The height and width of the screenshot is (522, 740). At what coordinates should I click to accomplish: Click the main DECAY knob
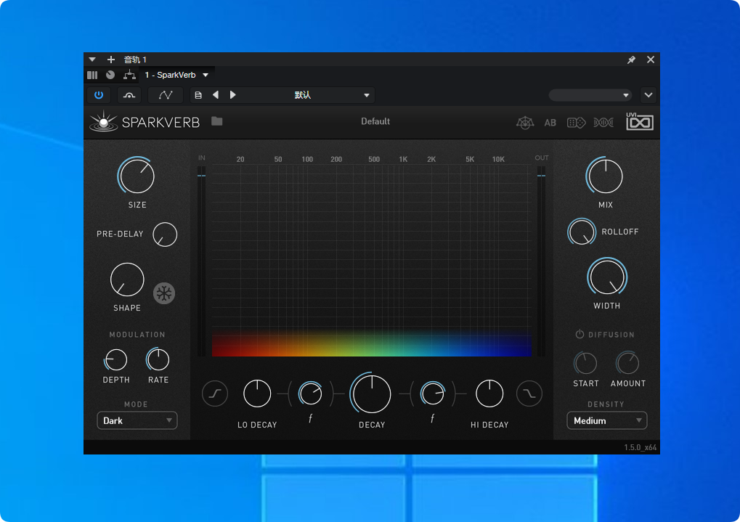[x=371, y=393]
